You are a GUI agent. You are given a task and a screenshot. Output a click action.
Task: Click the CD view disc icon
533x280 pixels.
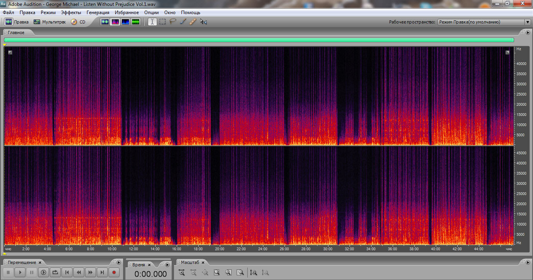tap(74, 22)
